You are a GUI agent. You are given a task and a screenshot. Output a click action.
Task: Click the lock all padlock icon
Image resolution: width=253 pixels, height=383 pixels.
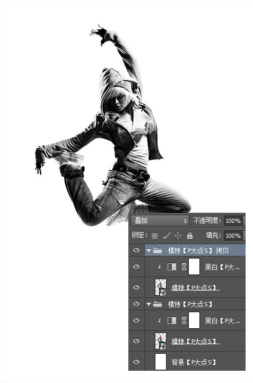(190, 236)
